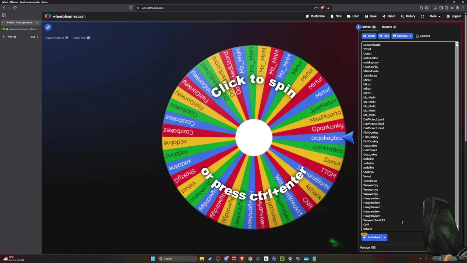Expand Add image dropdown arrow
467x263 pixels.
410,36
